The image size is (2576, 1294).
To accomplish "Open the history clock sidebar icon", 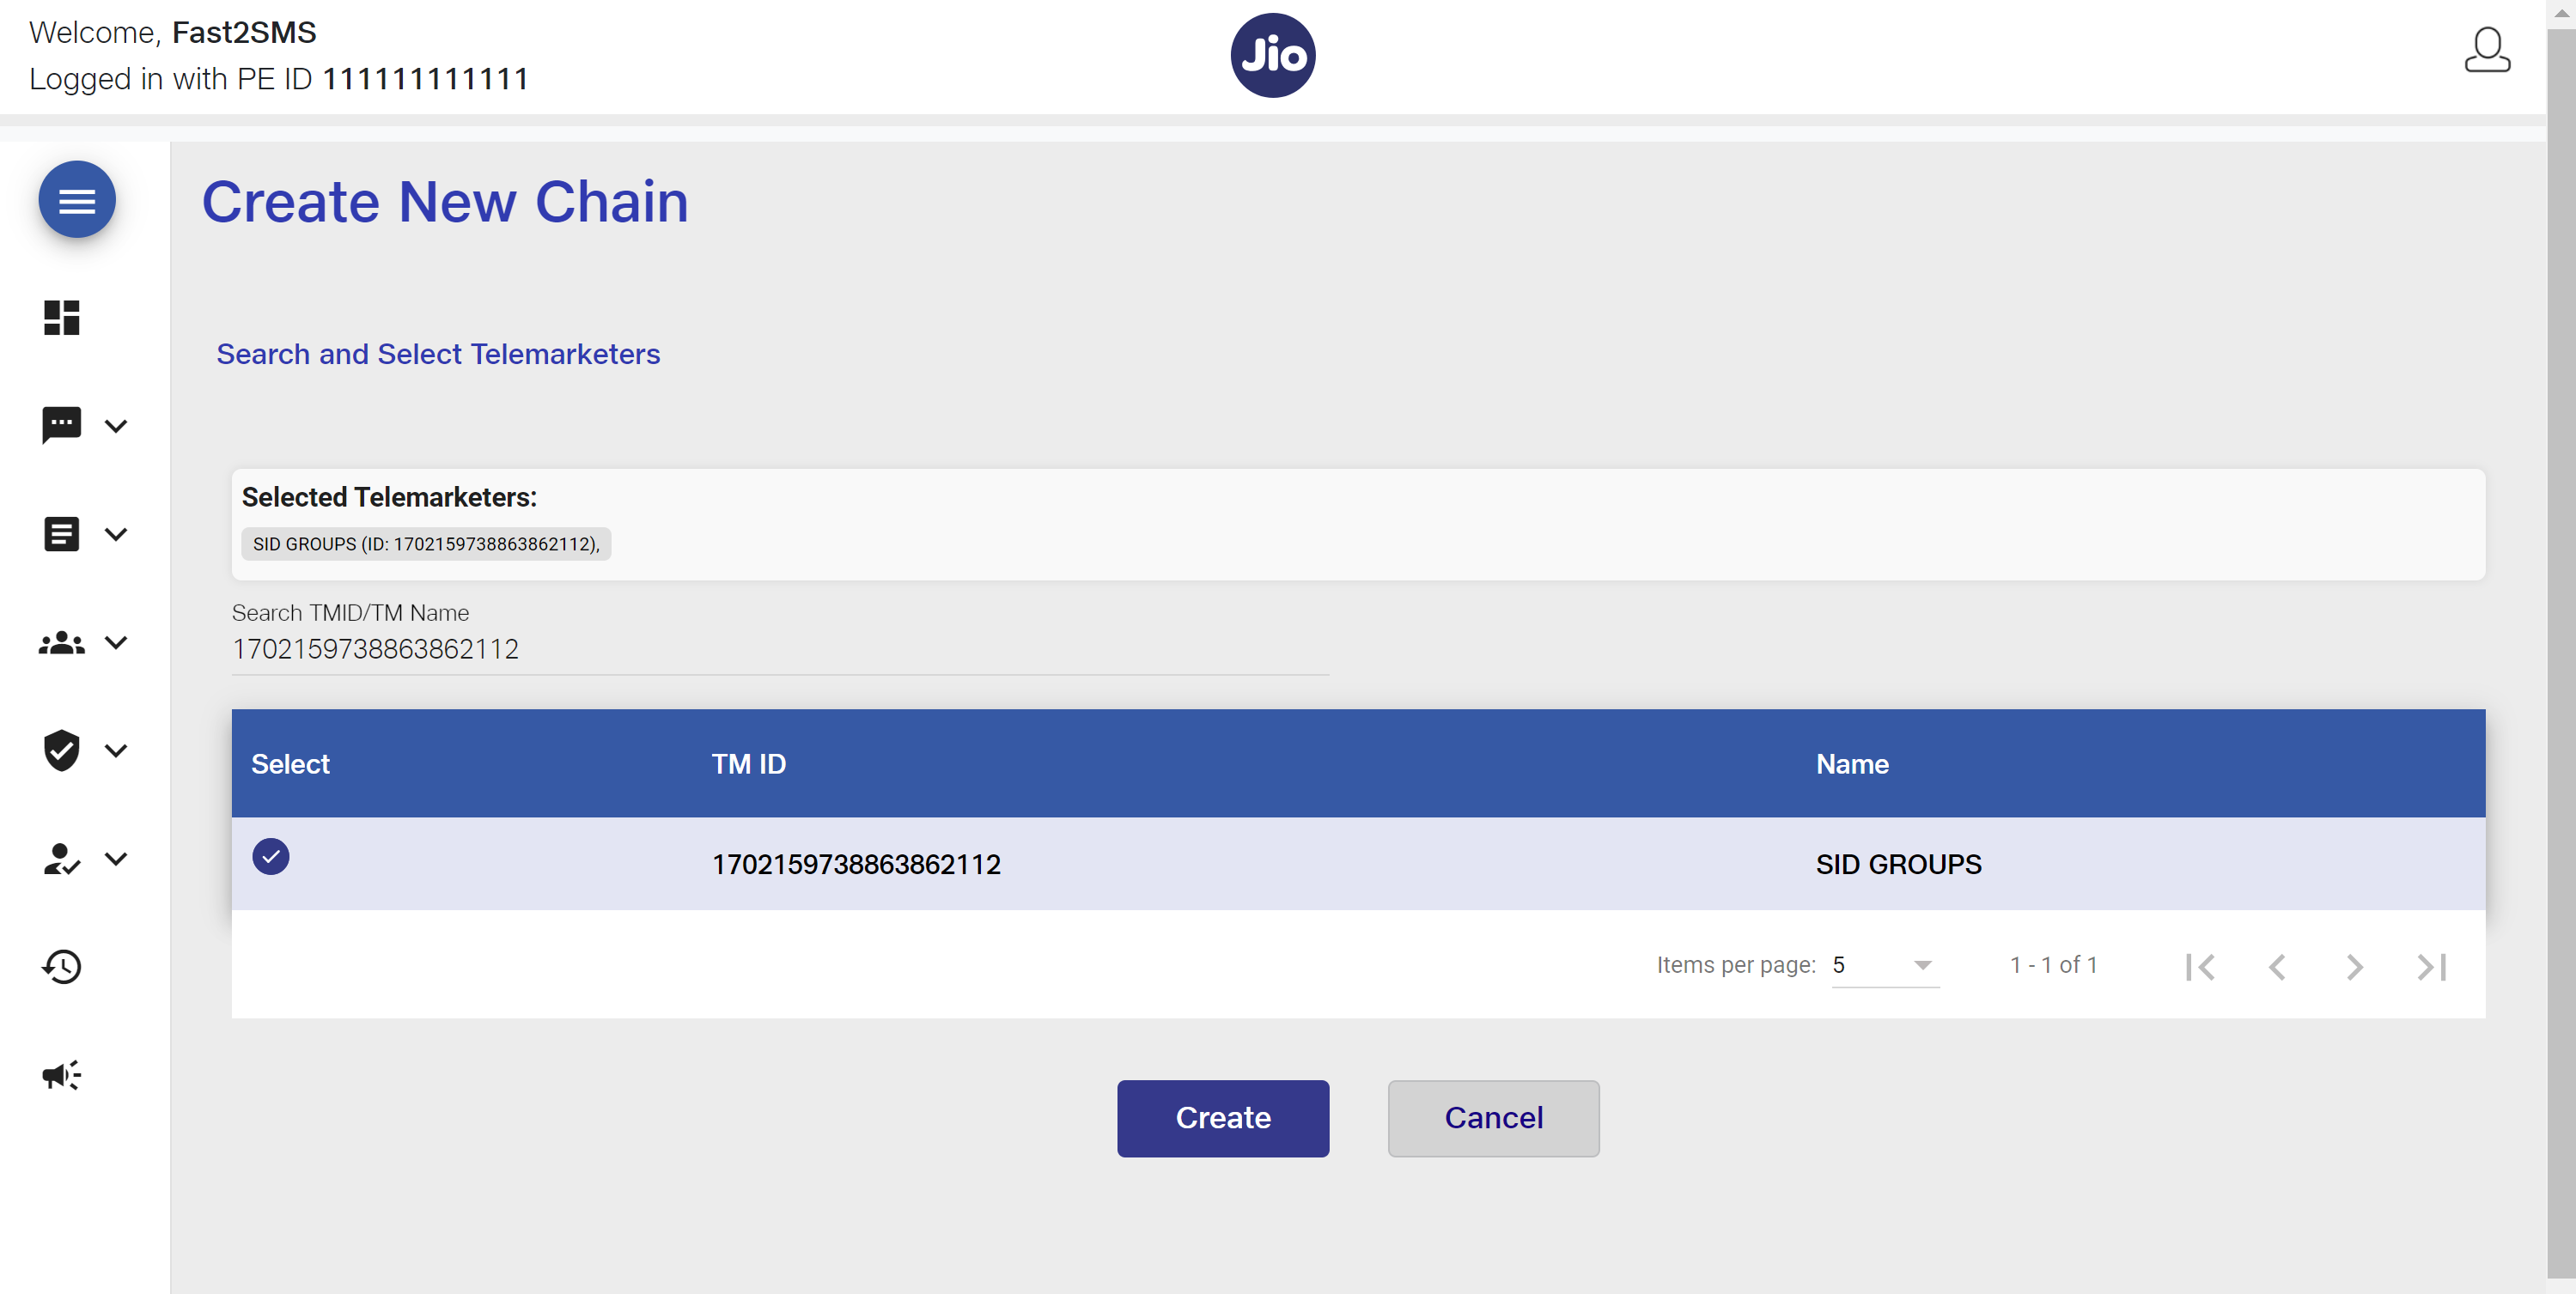I will (x=61, y=966).
